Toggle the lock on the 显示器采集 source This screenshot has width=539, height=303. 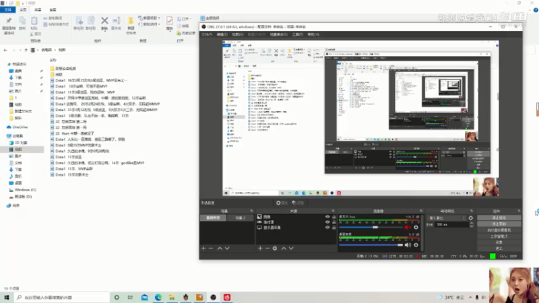point(334,228)
